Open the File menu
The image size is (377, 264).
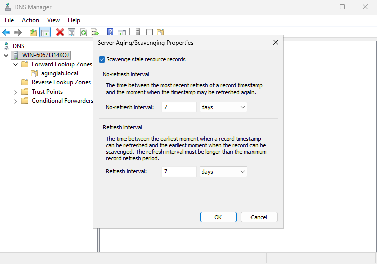(x=9, y=20)
